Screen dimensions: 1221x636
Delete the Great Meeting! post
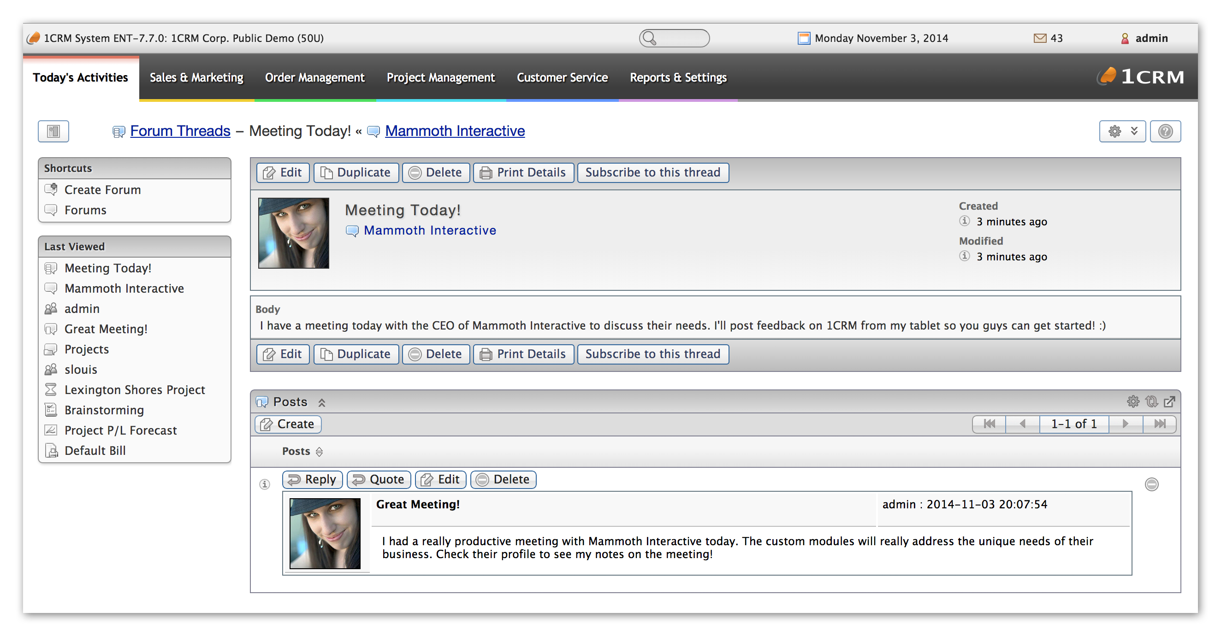[503, 480]
